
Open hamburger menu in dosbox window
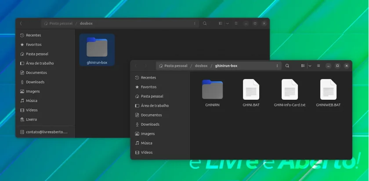click(236, 24)
